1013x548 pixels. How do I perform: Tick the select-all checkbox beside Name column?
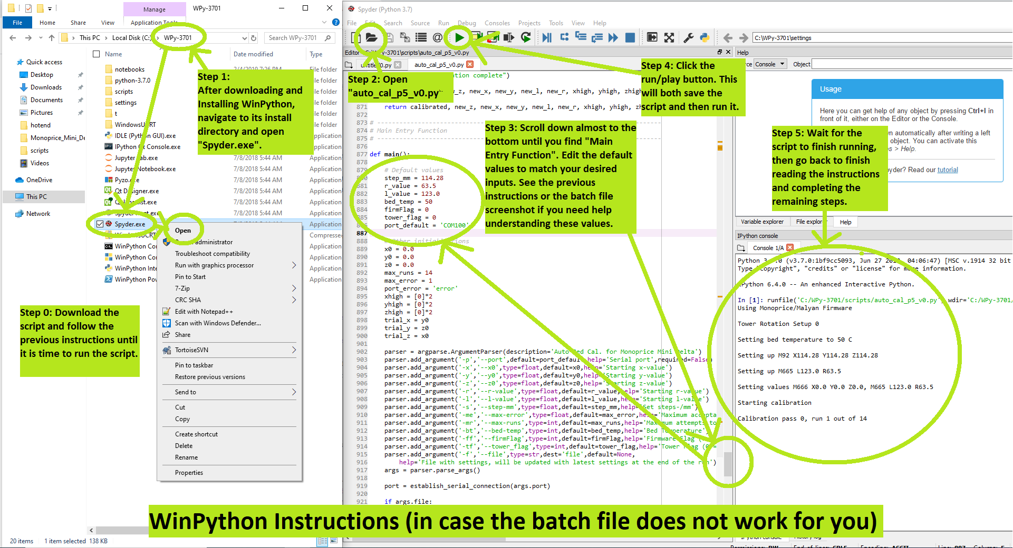[x=96, y=54]
